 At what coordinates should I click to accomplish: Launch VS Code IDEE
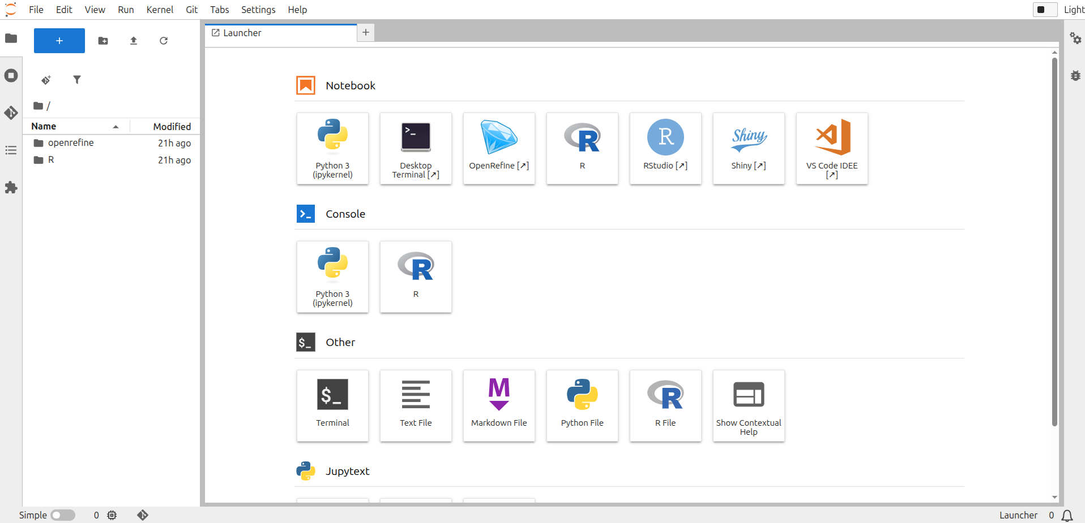[x=832, y=149]
